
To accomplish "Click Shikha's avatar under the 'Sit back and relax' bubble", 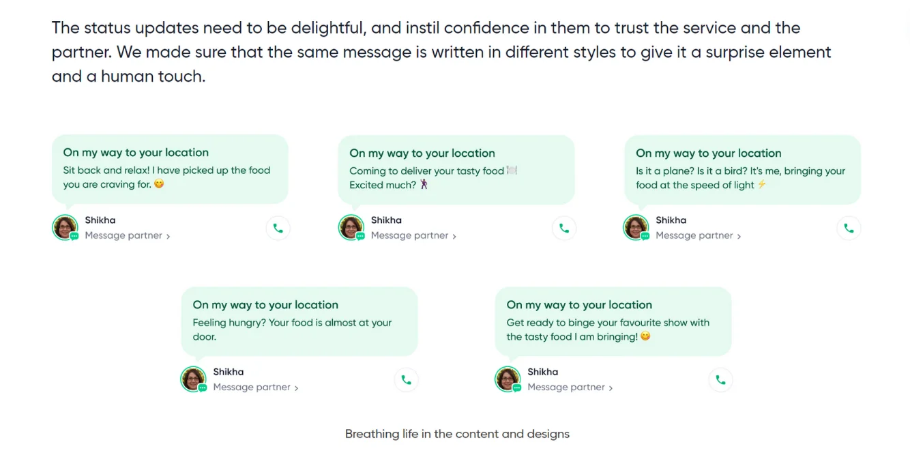I will pyautogui.click(x=65, y=228).
